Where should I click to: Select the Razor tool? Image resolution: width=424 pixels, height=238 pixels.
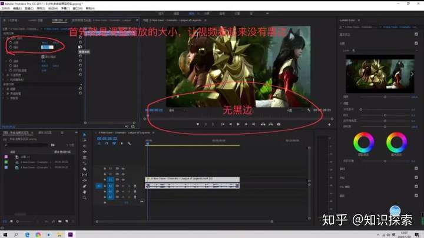click(84, 169)
